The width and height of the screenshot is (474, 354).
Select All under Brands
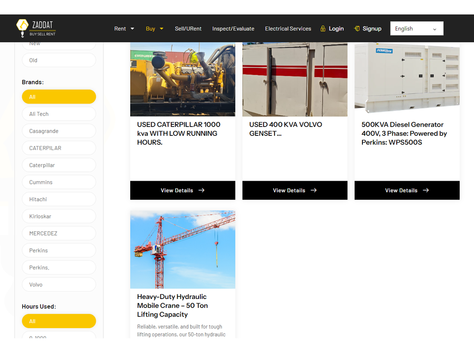coord(59,97)
